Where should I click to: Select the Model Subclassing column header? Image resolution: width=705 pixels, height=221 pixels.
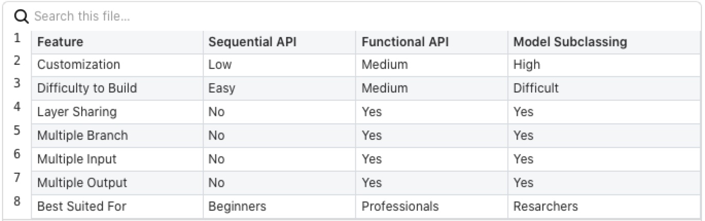pos(604,42)
